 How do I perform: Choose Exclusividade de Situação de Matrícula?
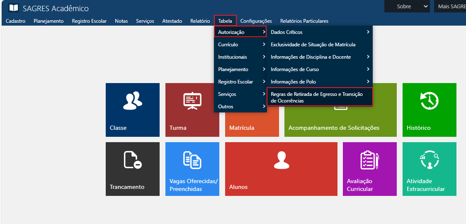pos(313,45)
